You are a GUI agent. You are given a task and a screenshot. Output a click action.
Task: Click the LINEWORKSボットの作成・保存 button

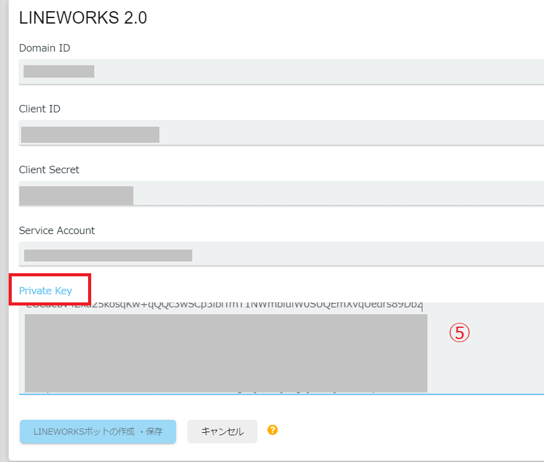(x=98, y=432)
